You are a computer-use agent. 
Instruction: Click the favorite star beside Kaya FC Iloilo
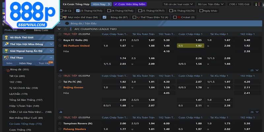(x=60, y=40)
